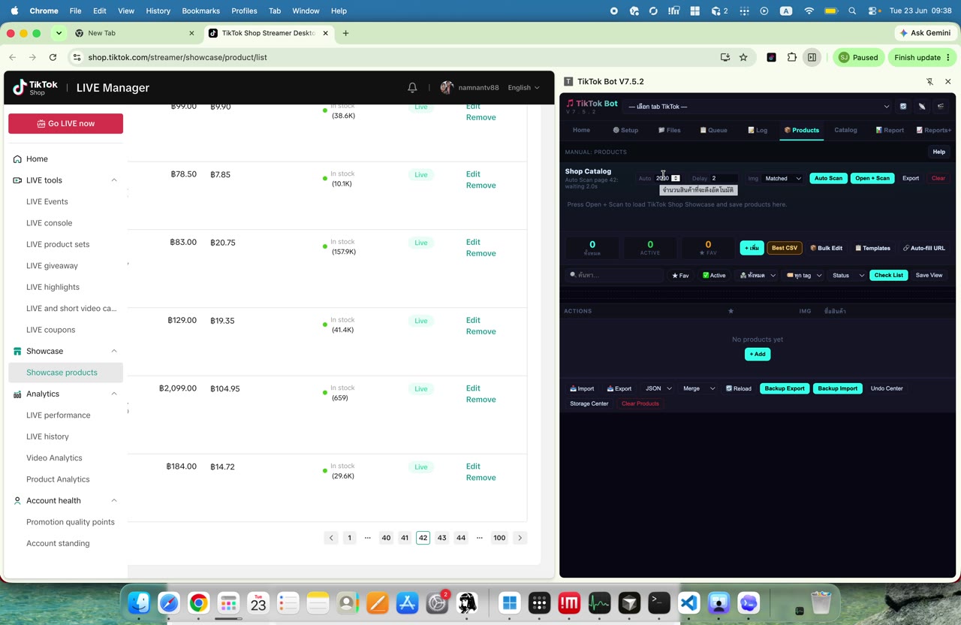
Task: Collapse the Analytics sidebar section
Action: pos(114,394)
